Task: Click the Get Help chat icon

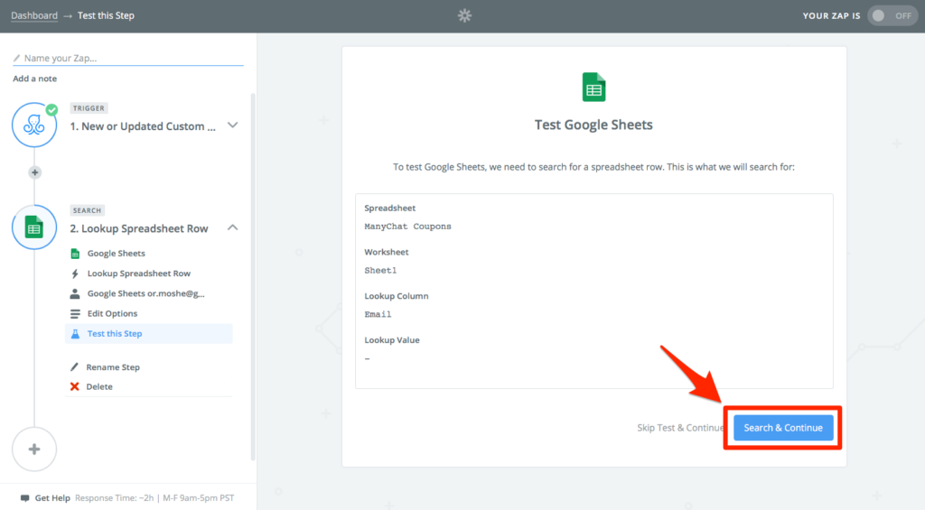Action: pos(24,498)
